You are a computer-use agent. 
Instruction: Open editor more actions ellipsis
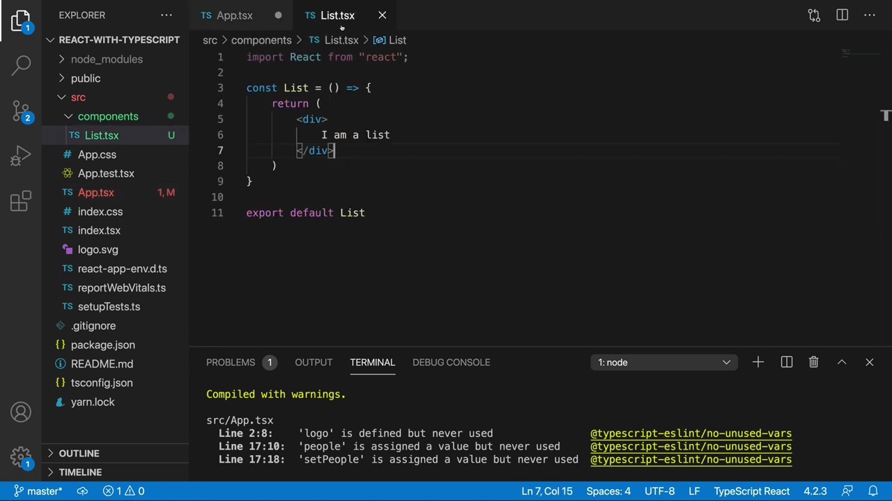pos(870,15)
